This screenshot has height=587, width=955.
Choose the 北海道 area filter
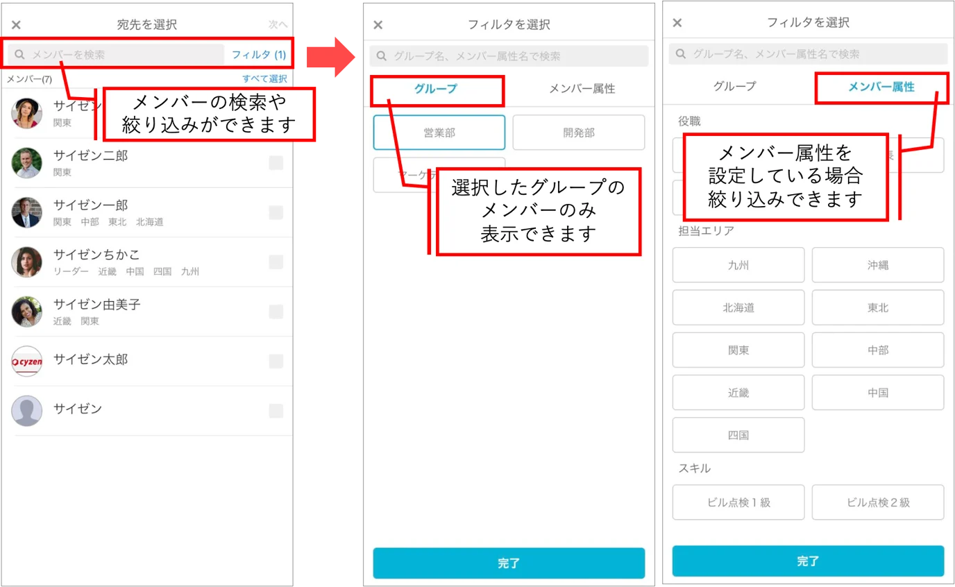coord(738,307)
